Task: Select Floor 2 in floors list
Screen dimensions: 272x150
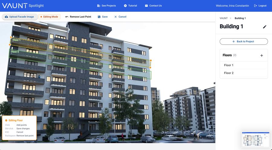Action: (x=244, y=73)
